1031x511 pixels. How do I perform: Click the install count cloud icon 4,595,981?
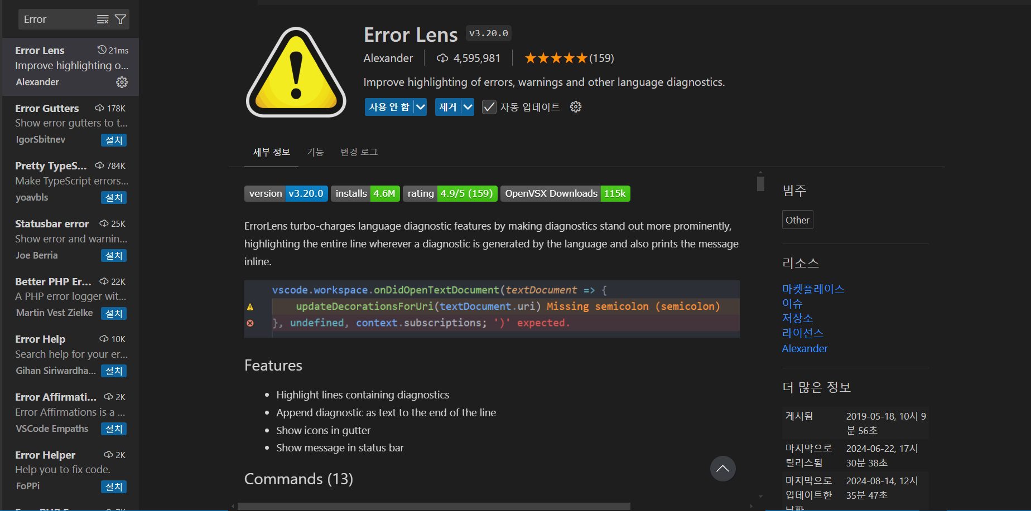[x=442, y=58]
